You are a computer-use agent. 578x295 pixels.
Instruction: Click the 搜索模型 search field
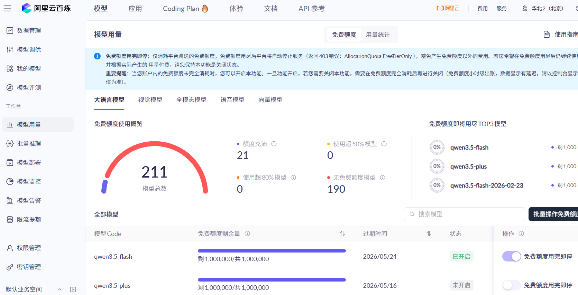point(465,214)
